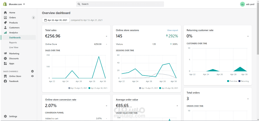Click Returning customer rate title
The width and height of the screenshot is (259, 121).
[x=200, y=30]
